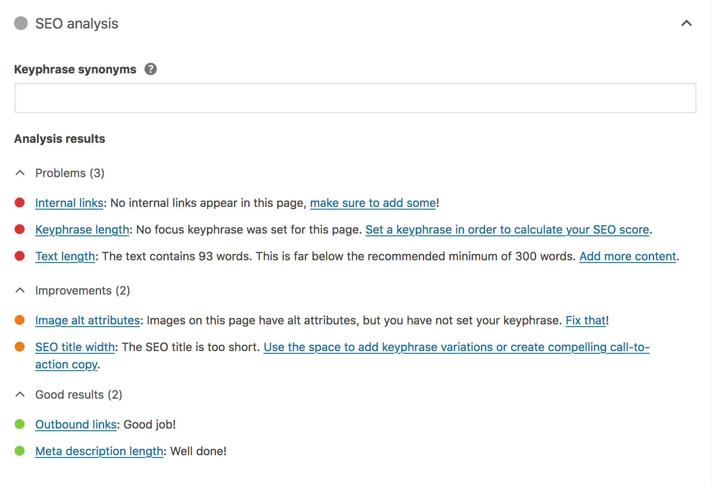The height and width of the screenshot is (485, 712).
Task: Open the Internal links help link
Action: pos(69,202)
